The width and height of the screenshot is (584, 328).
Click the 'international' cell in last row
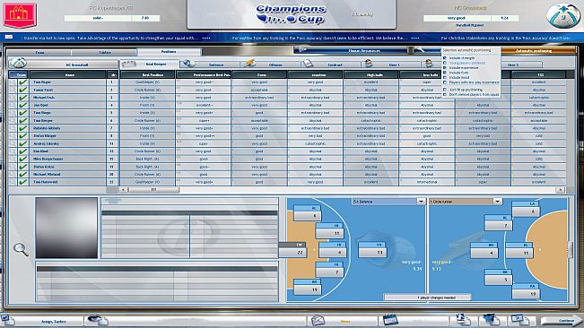click(427, 182)
